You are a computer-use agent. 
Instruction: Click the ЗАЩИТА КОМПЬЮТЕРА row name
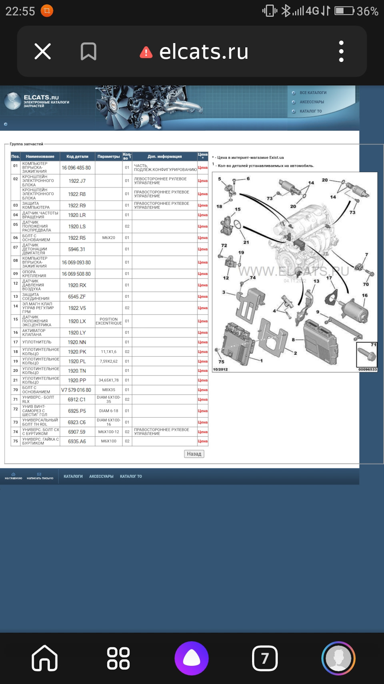(36, 206)
